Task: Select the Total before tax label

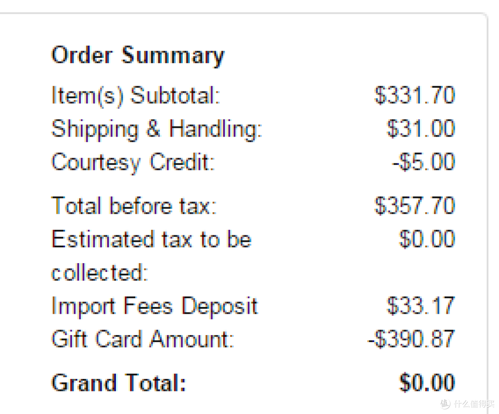Action: pyautogui.click(x=134, y=206)
